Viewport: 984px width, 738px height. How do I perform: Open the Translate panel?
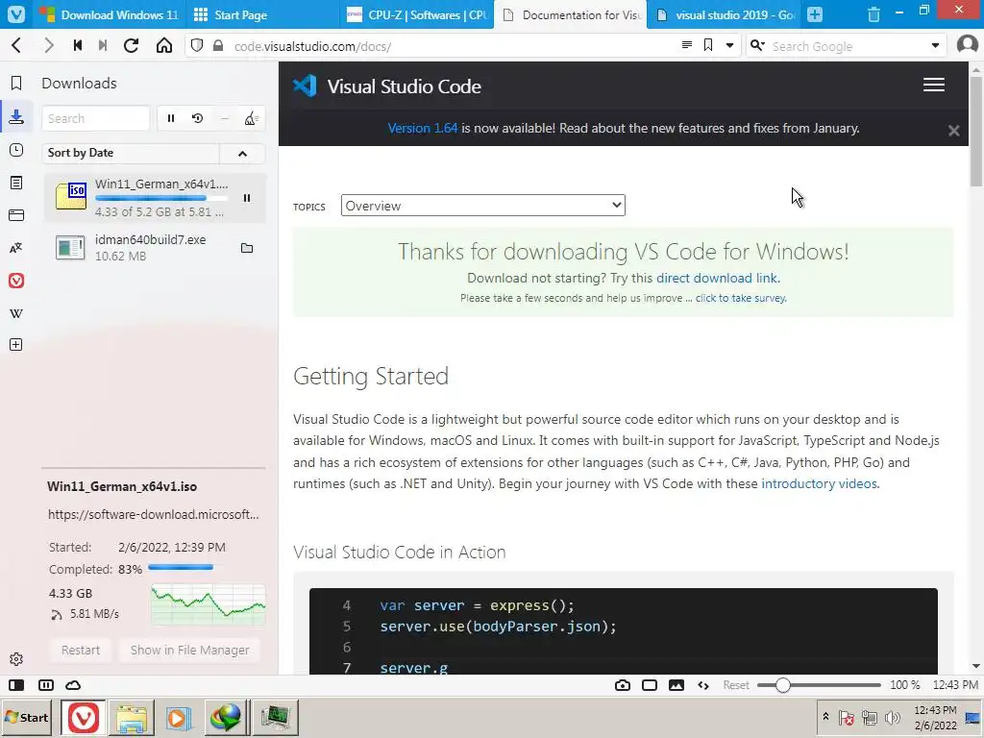(x=16, y=248)
